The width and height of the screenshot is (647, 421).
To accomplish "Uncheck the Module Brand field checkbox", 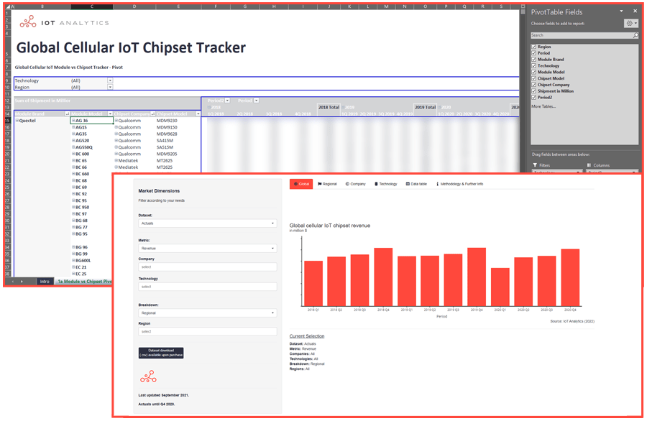I will 533,60.
